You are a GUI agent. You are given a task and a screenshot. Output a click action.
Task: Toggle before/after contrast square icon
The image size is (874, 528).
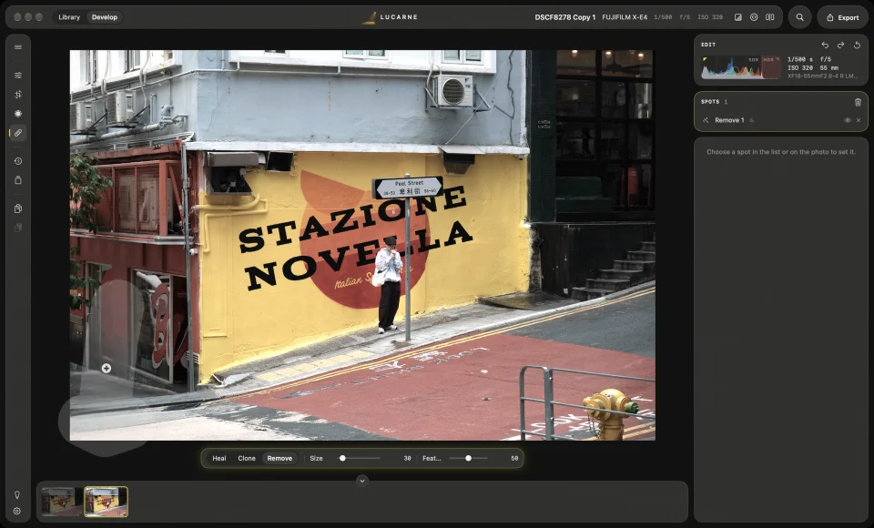tap(738, 17)
